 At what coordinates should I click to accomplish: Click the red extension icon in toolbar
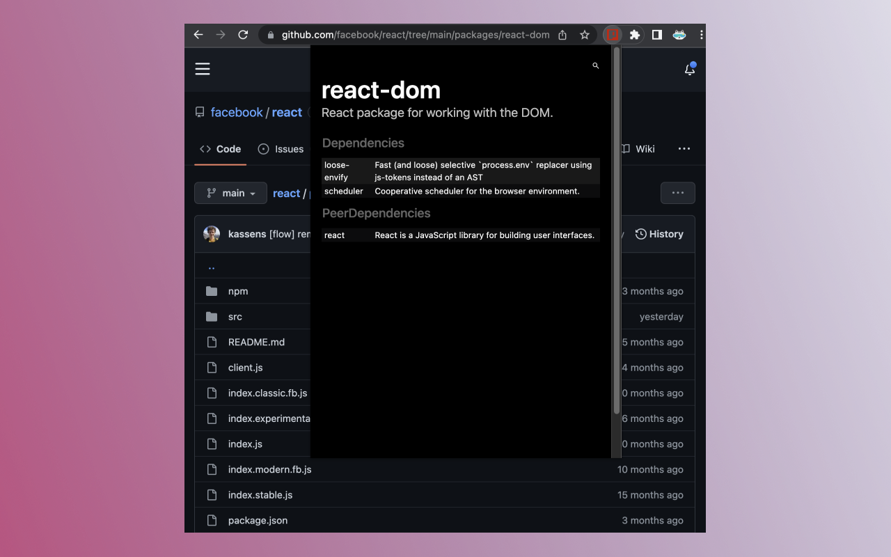pos(612,34)
